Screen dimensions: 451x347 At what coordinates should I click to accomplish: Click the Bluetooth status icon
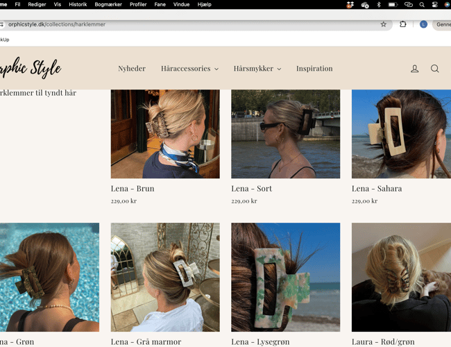click(379, 4)
